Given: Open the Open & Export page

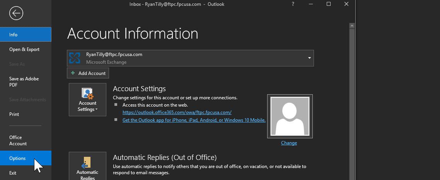Looking at the screenshot, I should coord(26,49).
